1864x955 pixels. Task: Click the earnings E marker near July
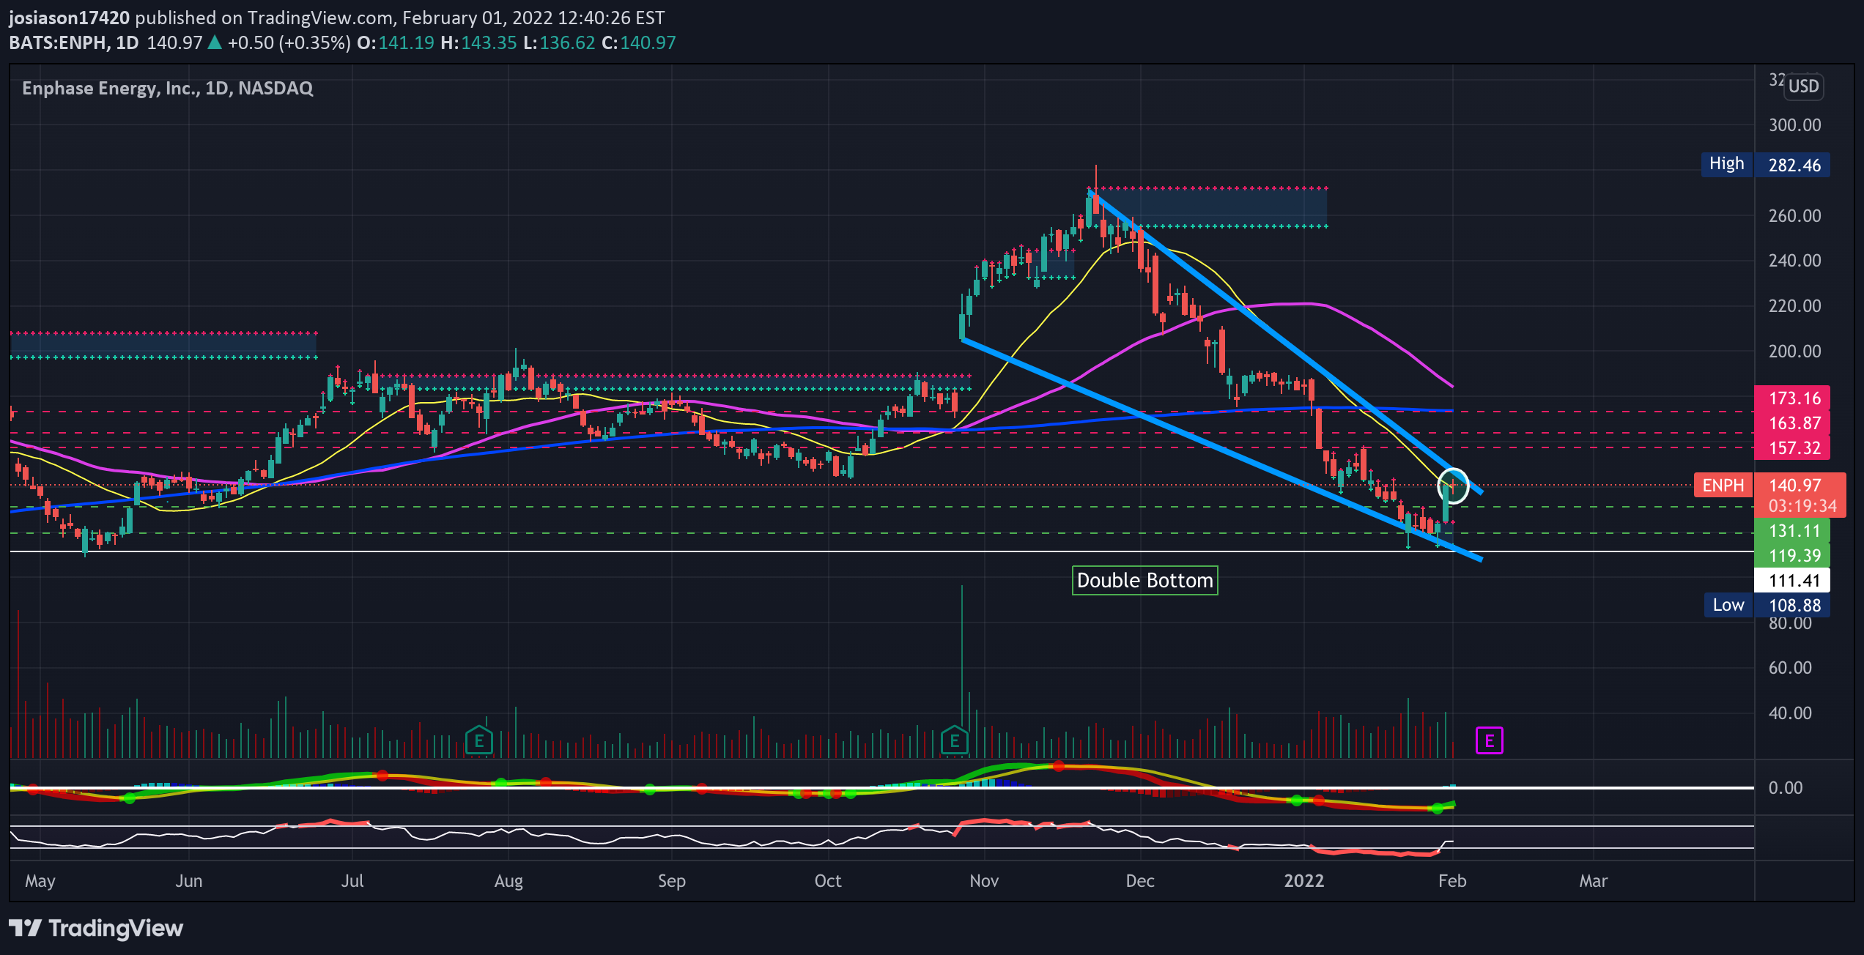(479, 740)
